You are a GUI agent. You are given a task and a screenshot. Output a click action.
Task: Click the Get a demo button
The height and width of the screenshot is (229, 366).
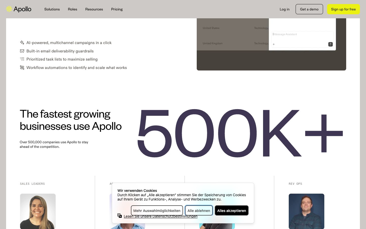[309, 9]
